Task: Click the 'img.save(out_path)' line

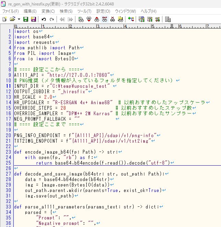Action: click(50, 196)
